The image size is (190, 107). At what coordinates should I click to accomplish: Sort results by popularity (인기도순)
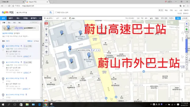[x=36, y=41]
